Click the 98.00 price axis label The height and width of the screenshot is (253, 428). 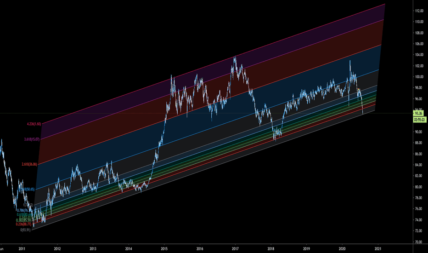[419, 88]
